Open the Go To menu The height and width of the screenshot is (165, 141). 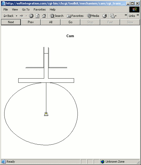pos(26,9)
